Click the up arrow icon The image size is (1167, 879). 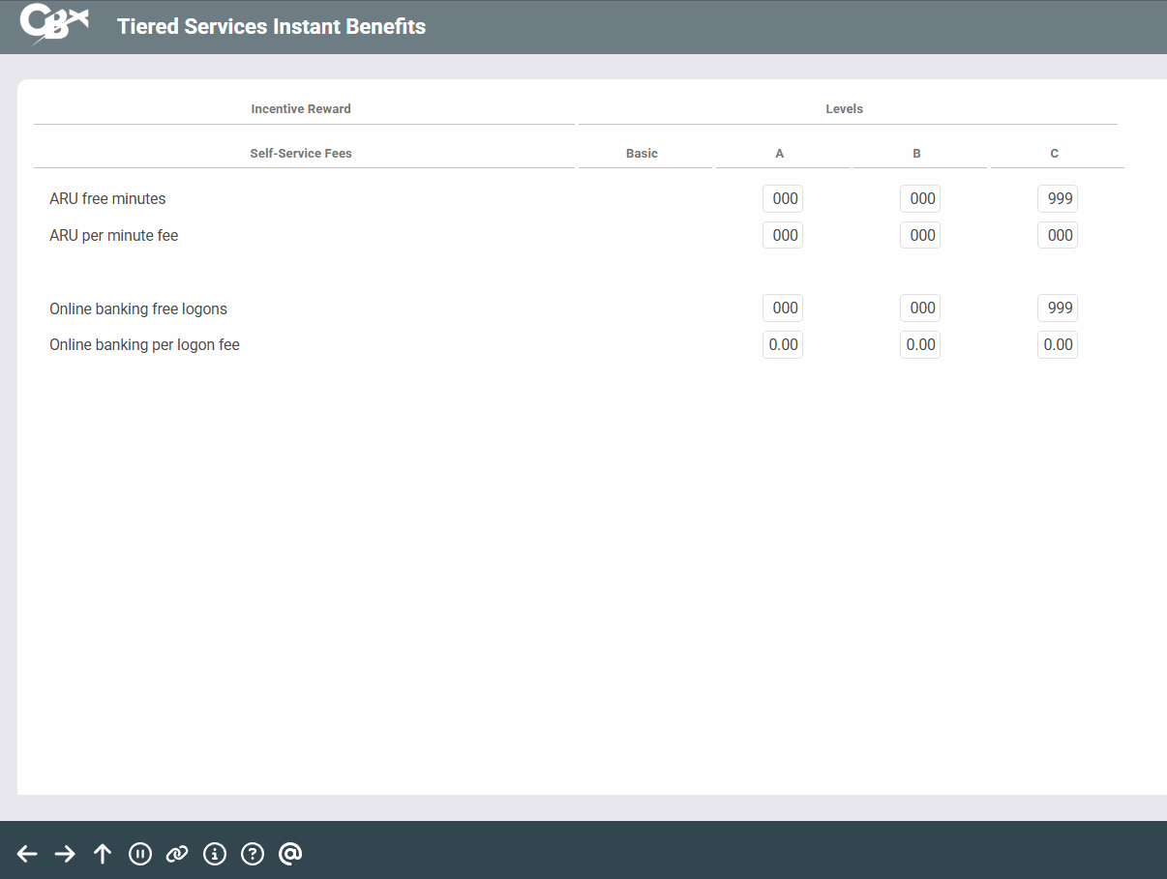pos(103,853)
